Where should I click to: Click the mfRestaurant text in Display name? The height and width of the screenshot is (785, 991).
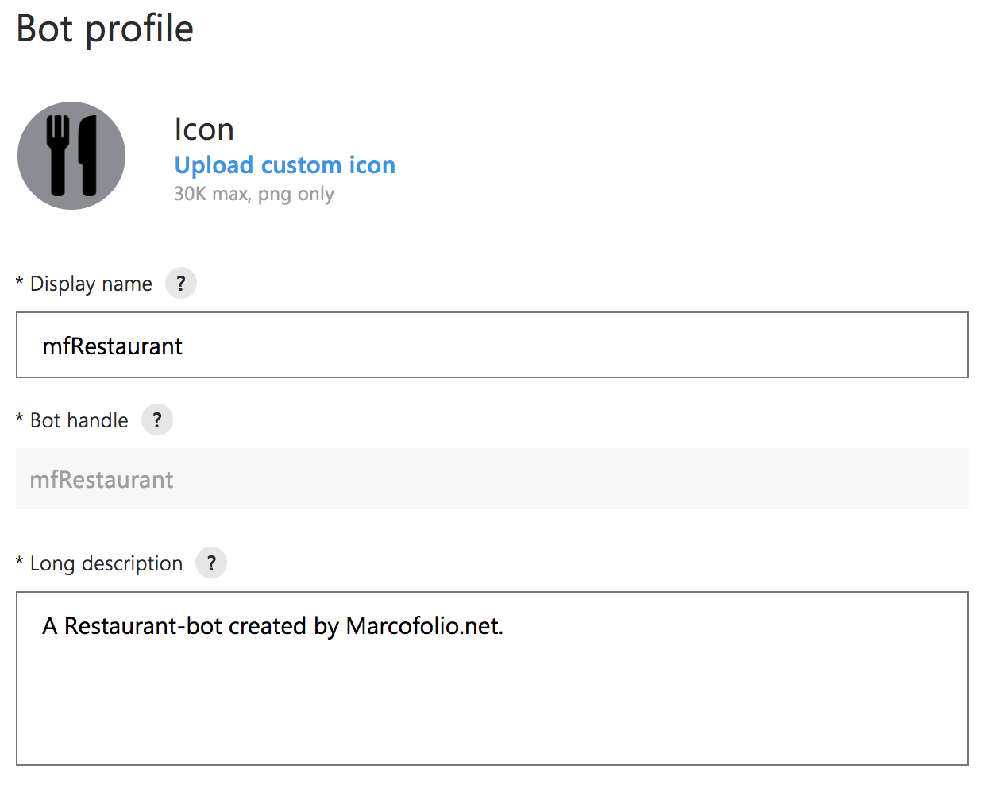click(x=112, y=346)
